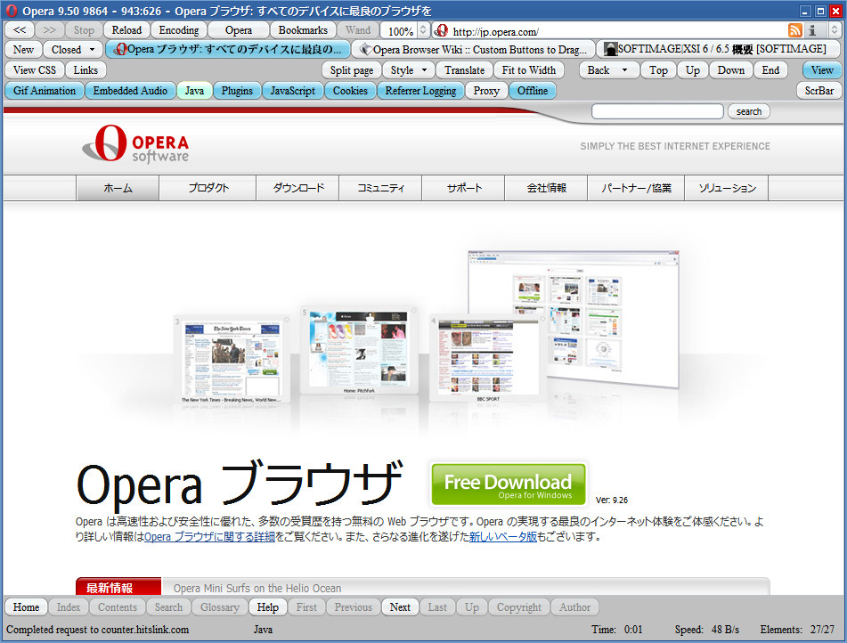Click the rewind << button
Image resolution: width=847 pixels, height=643 pixels.
[20, 30]
